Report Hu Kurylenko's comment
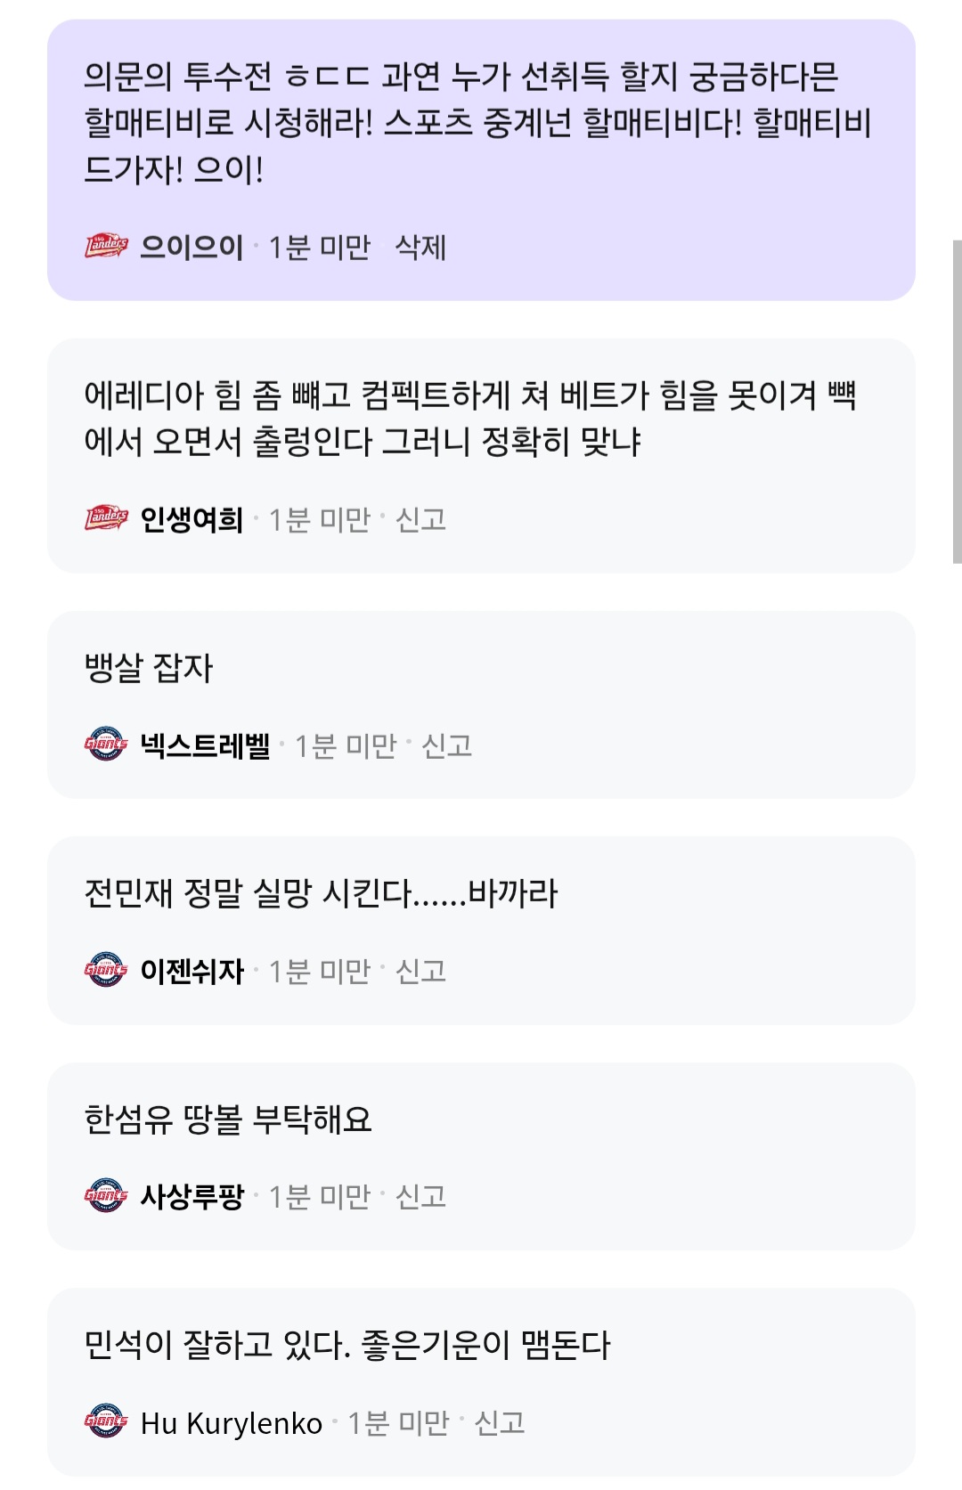 [499, 1422]
